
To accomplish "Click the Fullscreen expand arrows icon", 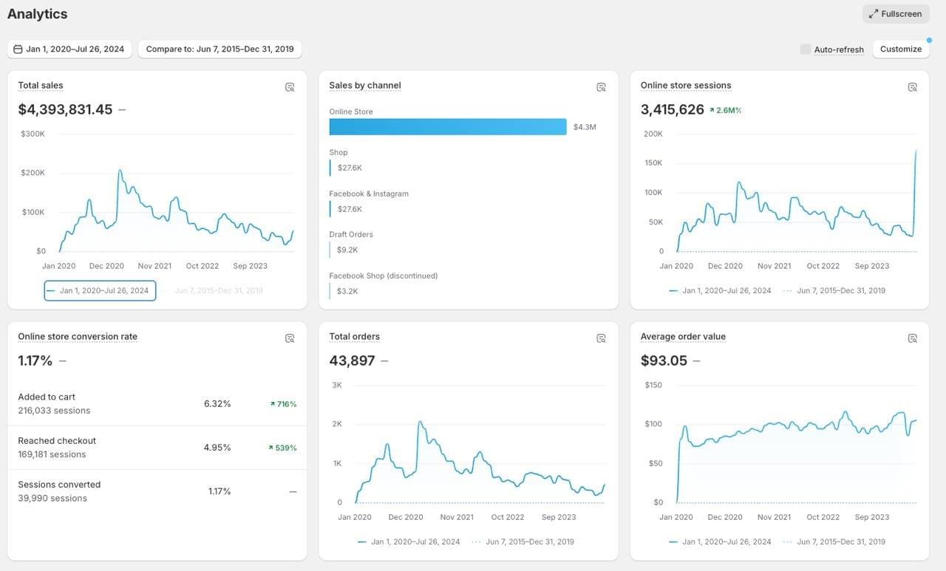I will 874,14.
